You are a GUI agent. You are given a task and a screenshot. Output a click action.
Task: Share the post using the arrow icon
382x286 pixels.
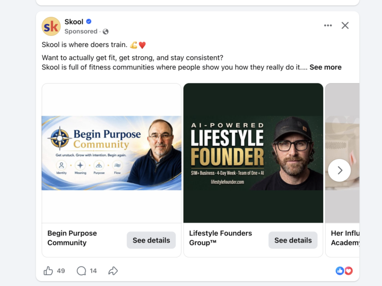[x=113, y=271]
